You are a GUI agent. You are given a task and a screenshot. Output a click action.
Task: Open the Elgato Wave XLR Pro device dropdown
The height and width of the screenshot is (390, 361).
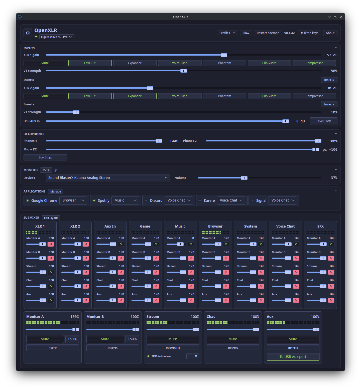tap(57, 37)
